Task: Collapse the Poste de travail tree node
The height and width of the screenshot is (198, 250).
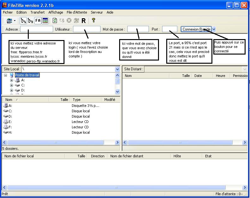Action: 6,75
